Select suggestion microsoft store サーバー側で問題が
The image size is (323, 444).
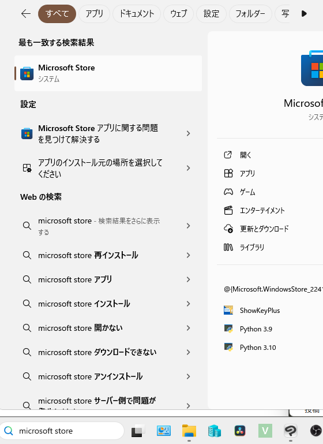coord(108,401)
